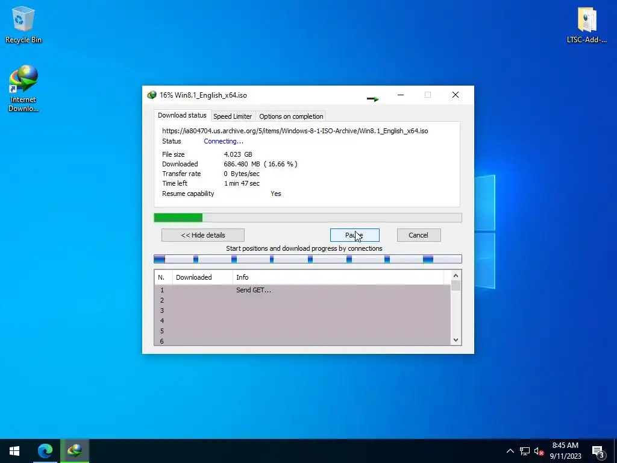617x463 pixels.
Task: Select connection row 2
Action: click(x=302, y=300)
